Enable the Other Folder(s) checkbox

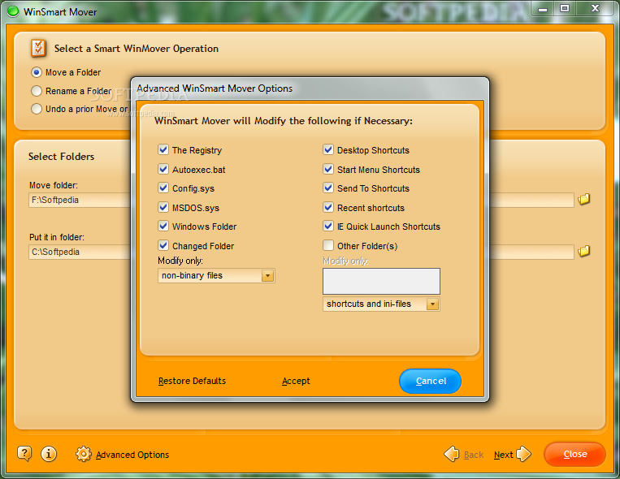click(327, 245)
